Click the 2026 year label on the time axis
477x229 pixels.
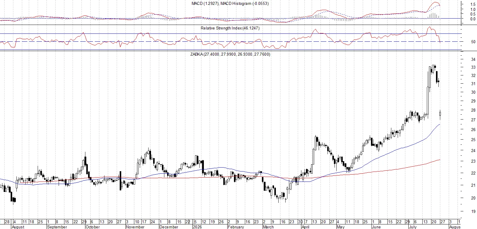click(197, 227)
